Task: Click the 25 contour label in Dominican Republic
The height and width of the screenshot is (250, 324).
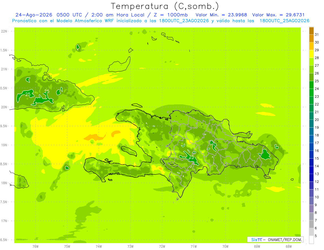Action: [192, 157]
